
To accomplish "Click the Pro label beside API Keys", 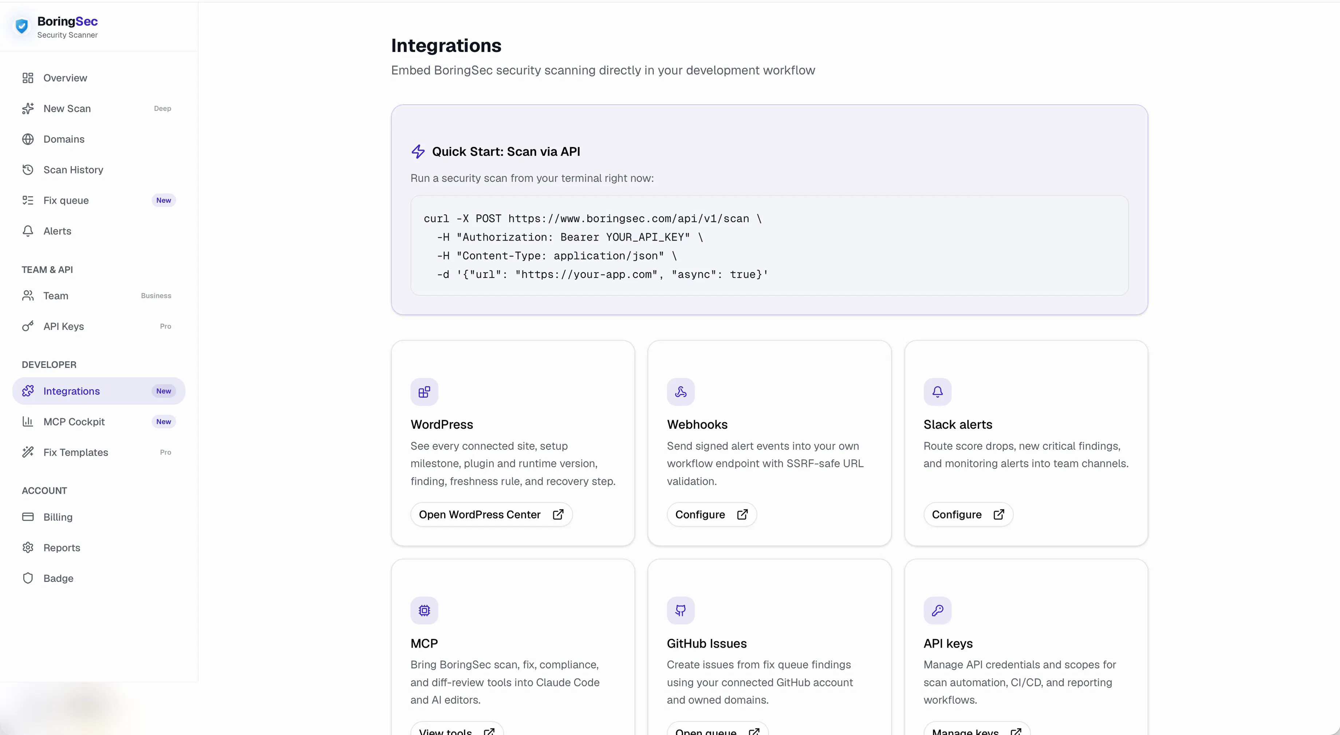I will [165, 326].
